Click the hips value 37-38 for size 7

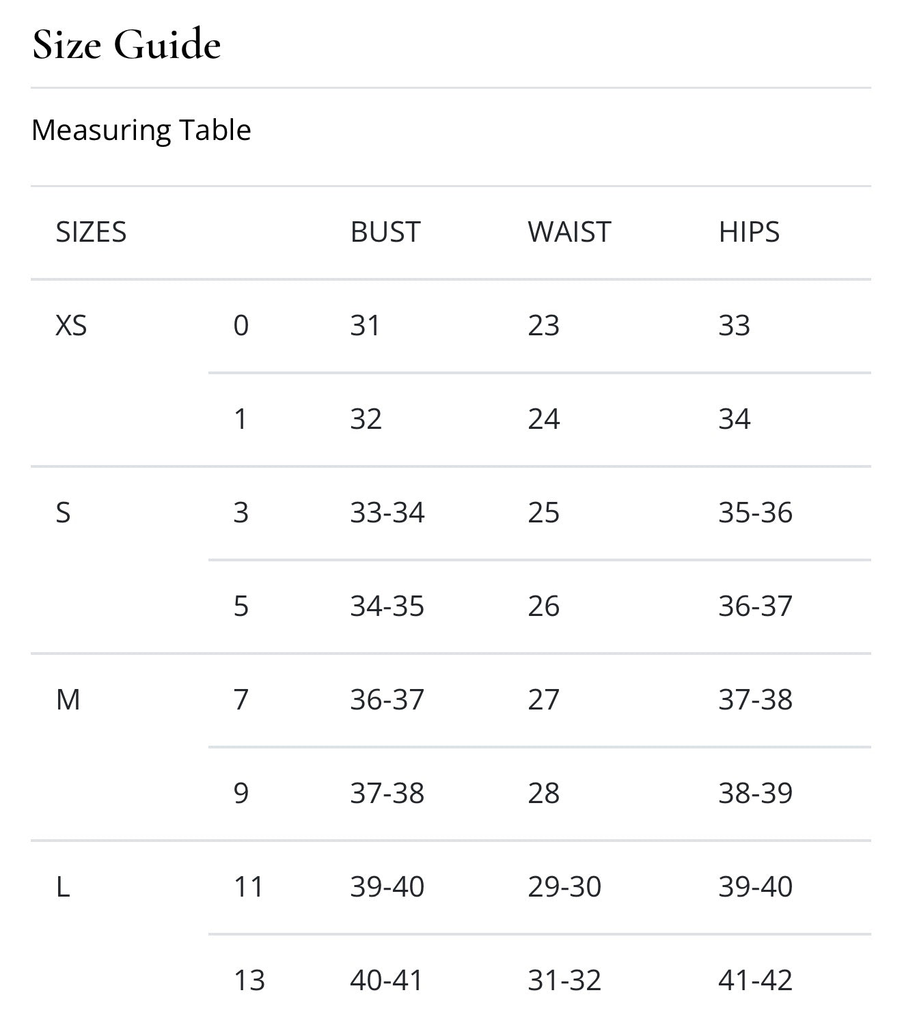[x=755, y=700]
